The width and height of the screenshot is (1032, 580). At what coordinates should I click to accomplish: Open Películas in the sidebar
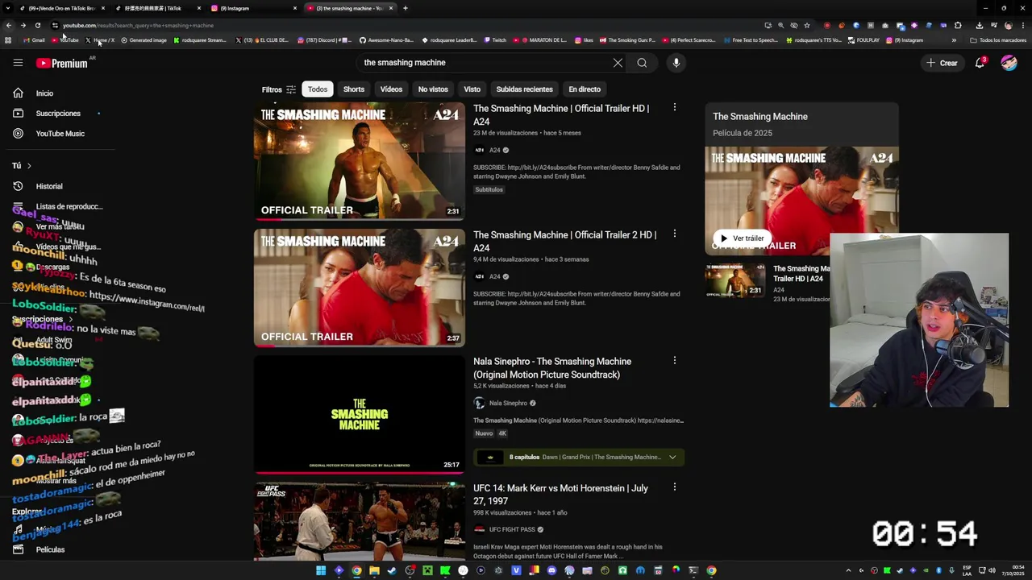click(50, 549)
